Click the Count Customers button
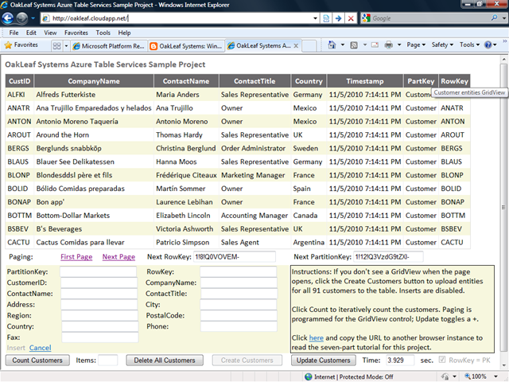 [x=37, y=361]
